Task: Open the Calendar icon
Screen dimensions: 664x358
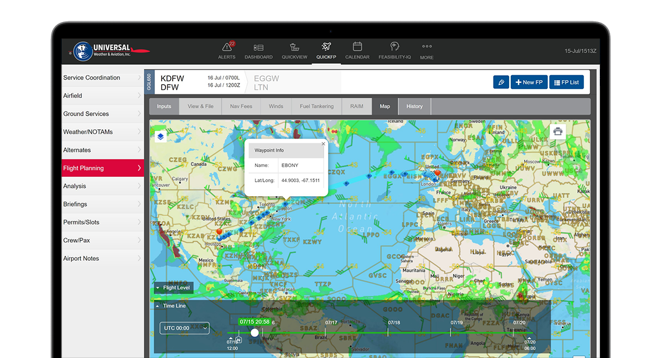Action: pyautogui.click(x=357, y=47)
